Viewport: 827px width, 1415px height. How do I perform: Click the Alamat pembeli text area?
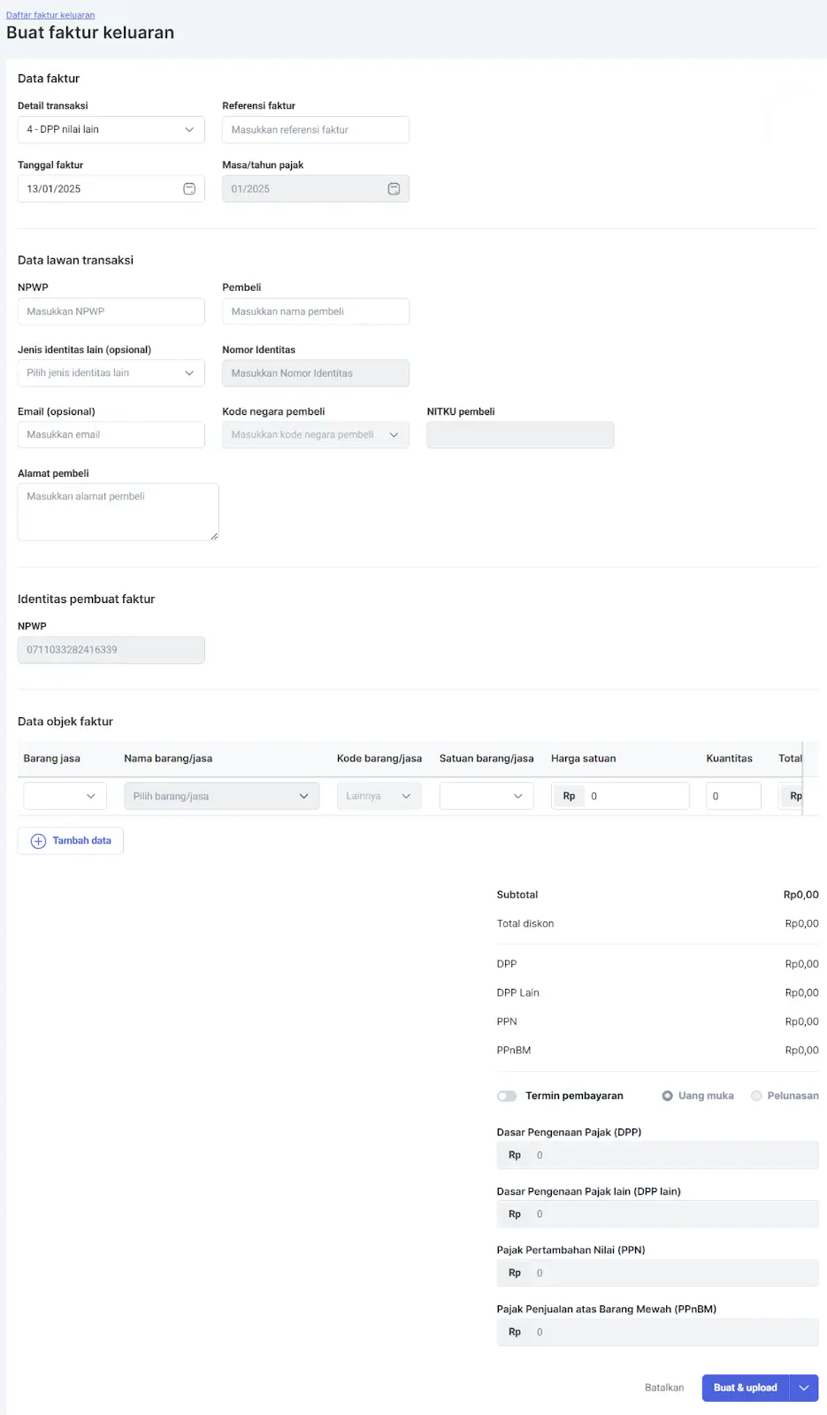click(x=119, y=512)
